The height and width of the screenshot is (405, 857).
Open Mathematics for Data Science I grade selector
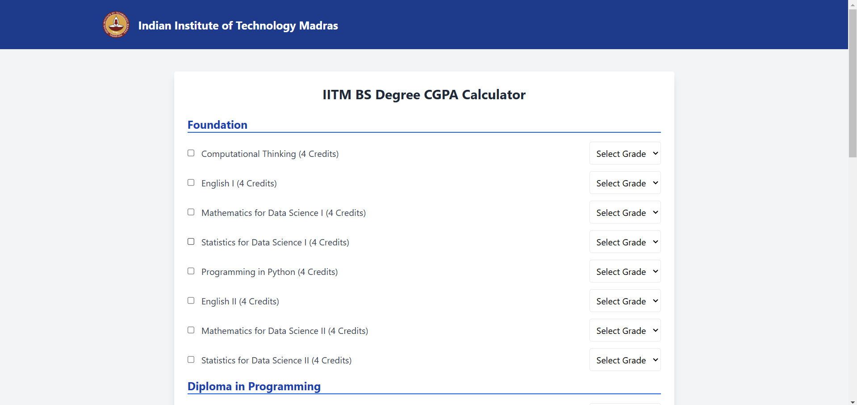pyautogui.click(x=625, y=212)
